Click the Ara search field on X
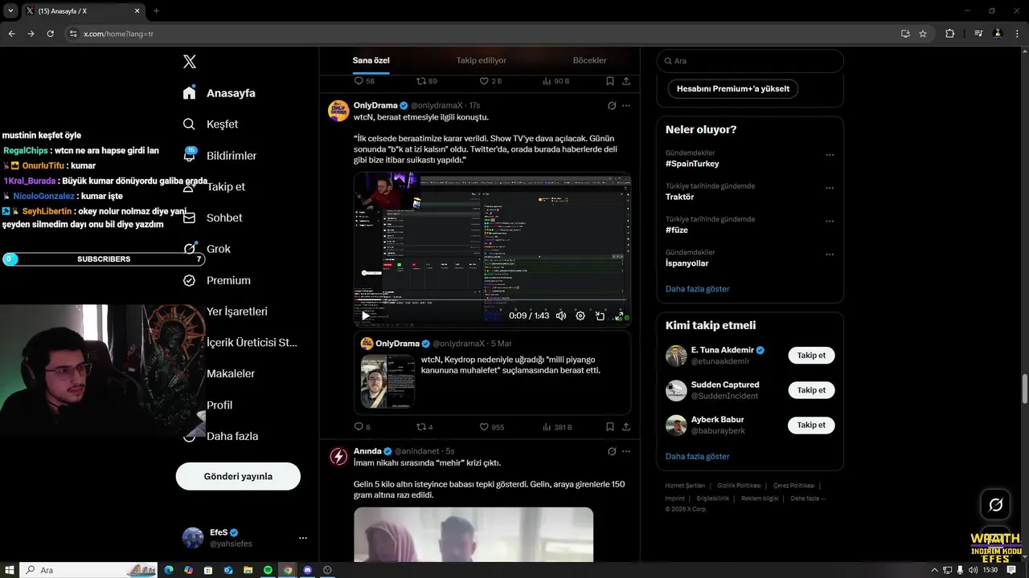This screenshot has width=1029, height=578. pos(750,61)
